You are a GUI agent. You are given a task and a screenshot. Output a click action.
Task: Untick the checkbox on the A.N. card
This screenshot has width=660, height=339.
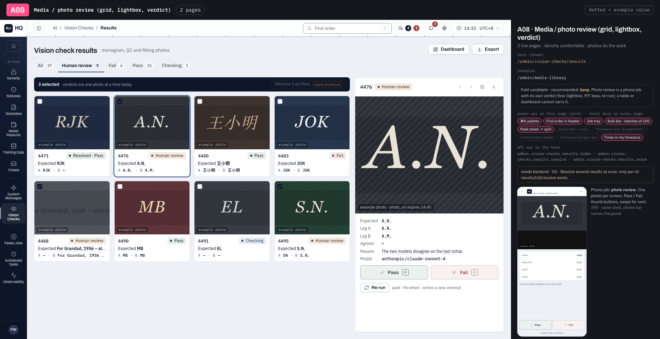(x=120, y=101)
